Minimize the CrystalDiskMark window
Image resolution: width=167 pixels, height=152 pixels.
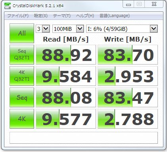click(x=129, y=4)
